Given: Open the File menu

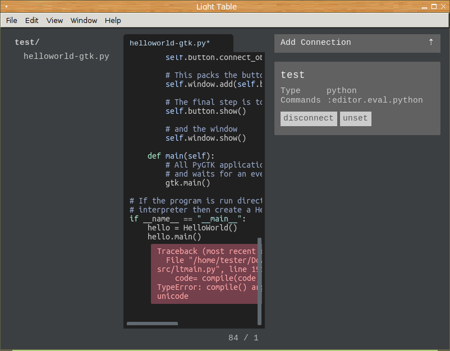Looking at the screenshot, I should point(12,21).
